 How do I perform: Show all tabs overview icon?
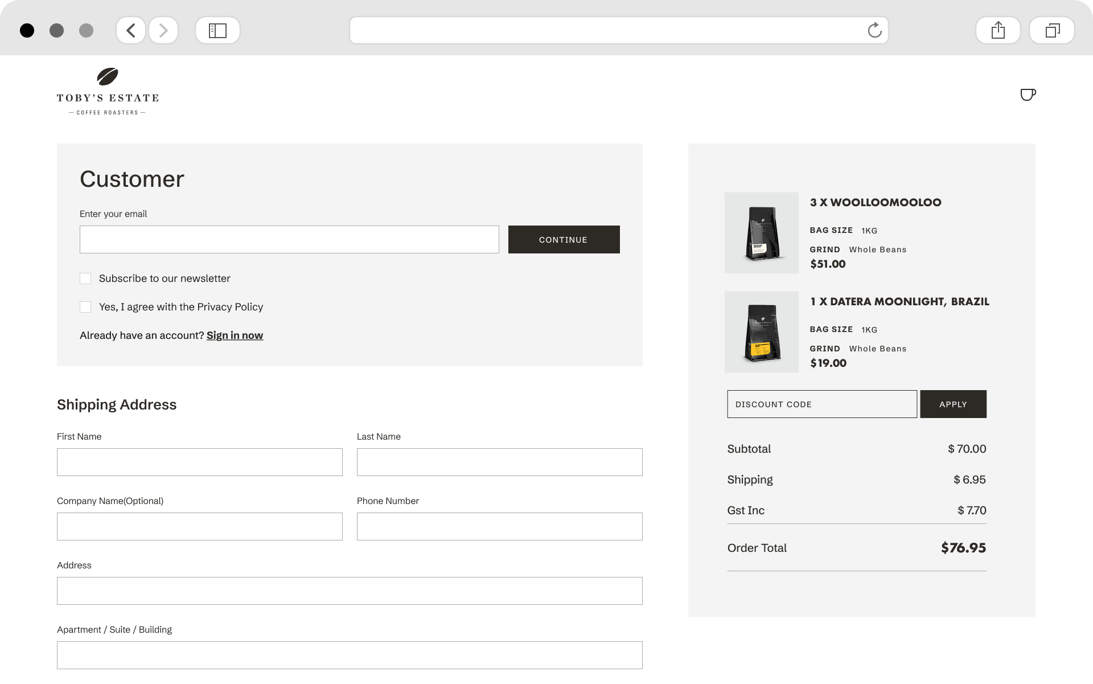(1052, 30)
